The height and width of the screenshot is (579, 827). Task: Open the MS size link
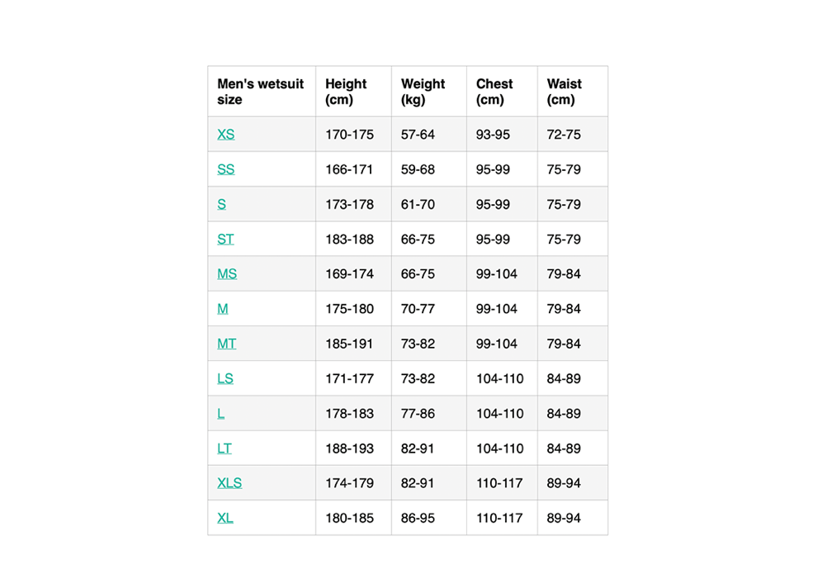[227, 274]
